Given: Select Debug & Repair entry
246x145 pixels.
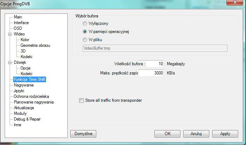Looking at the screenshot, I should point(27,119).
